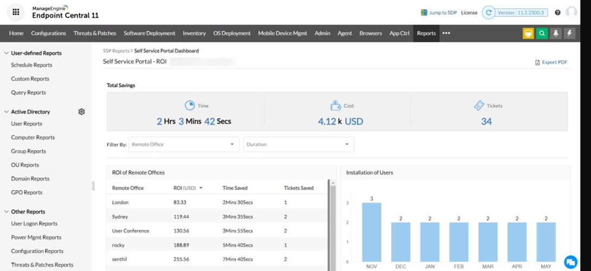The width and height of the screenshot is (591, 271).
Task: Collapse the Other Reports section
Action: tap(7, 212)
